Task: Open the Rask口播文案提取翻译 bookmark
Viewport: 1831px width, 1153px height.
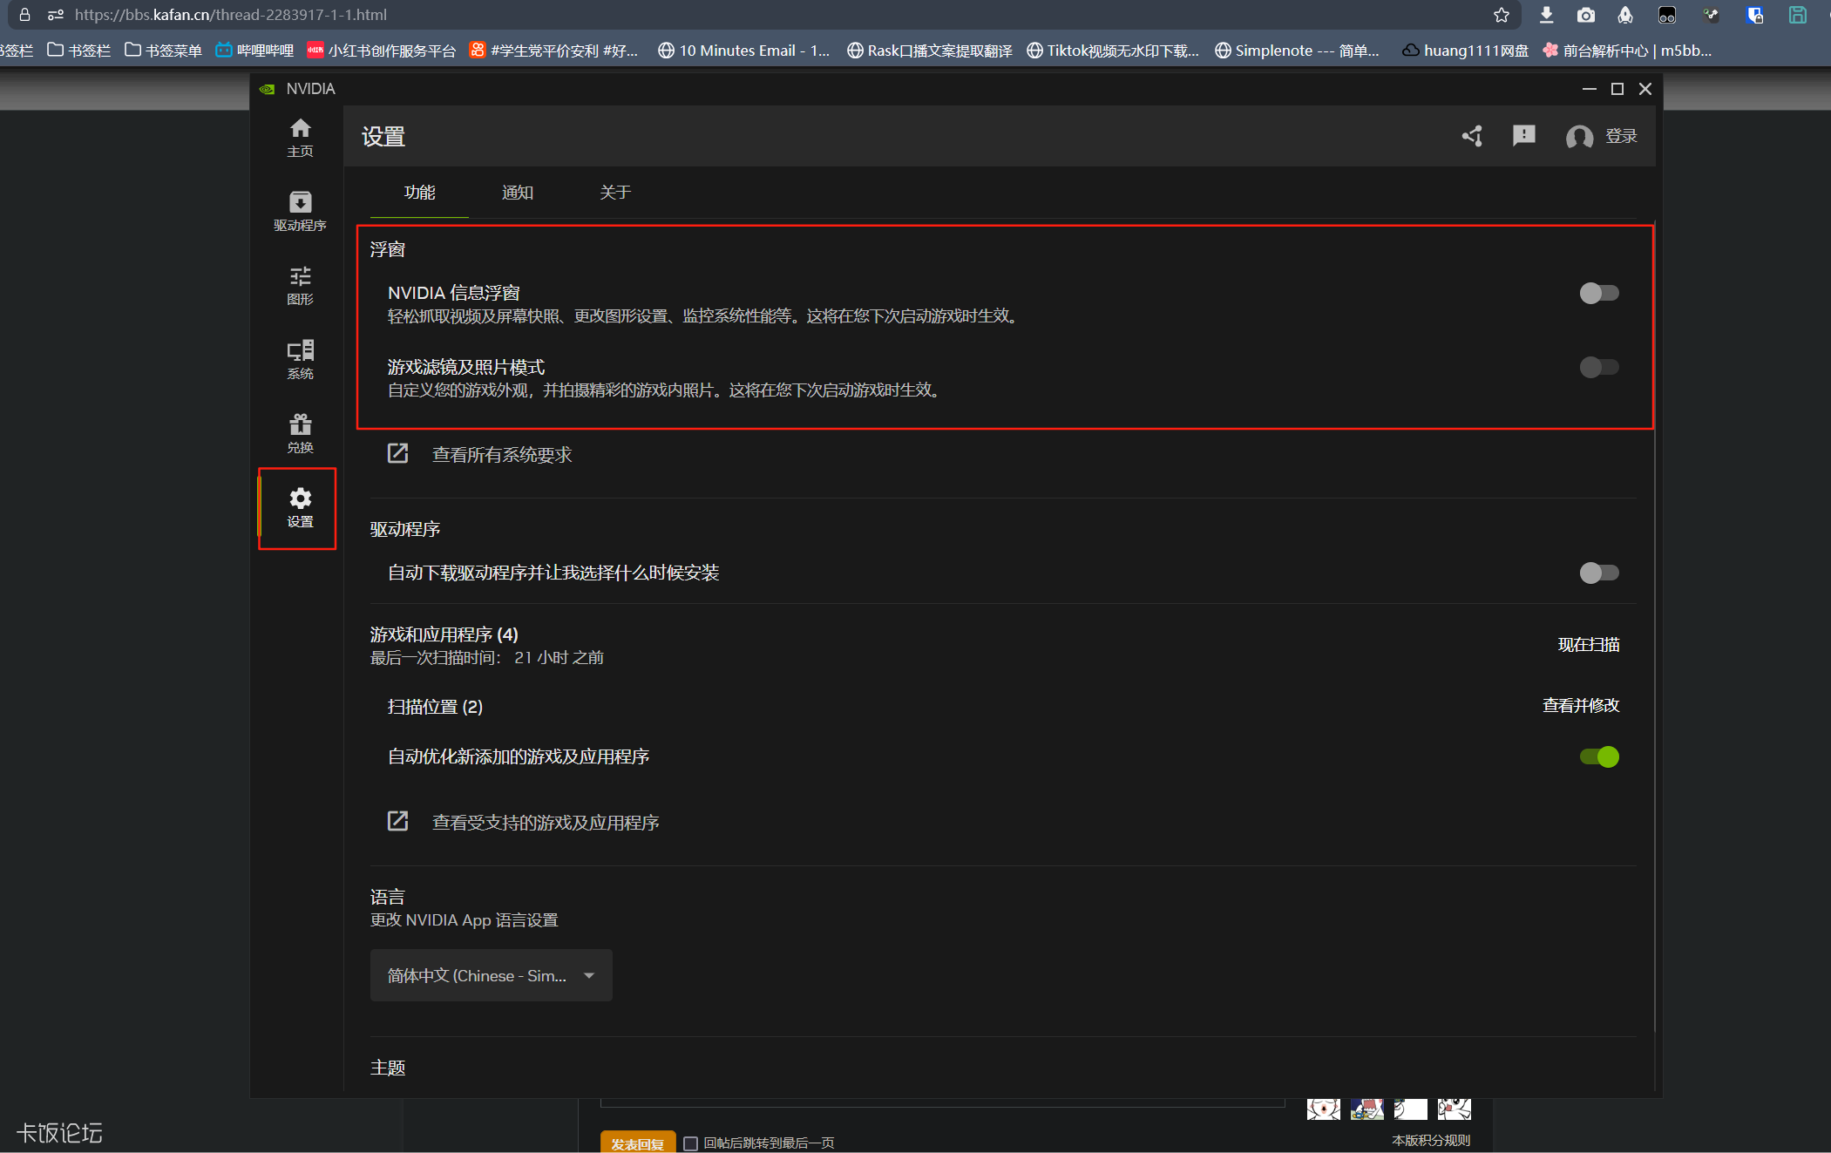Action: 930,51
